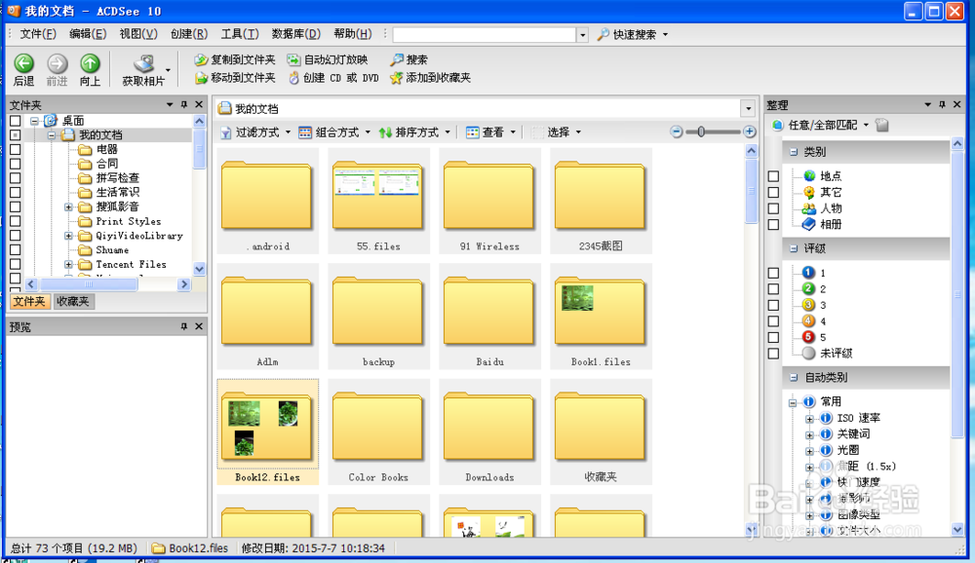Click Create CD or DVD (创建 CD 或 DVD)
This screenshot has height=563, width=975.
(x=333, y=78)
